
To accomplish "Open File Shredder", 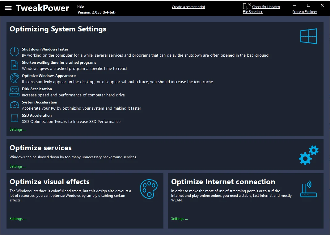I will click(252, 12).
